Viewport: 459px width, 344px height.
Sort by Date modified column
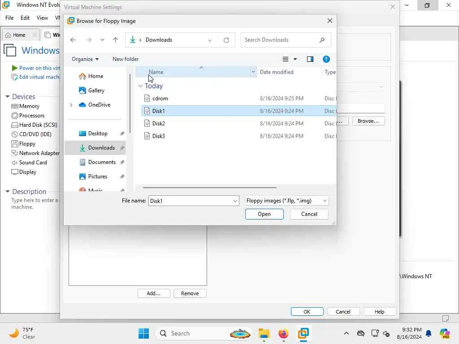289,72
